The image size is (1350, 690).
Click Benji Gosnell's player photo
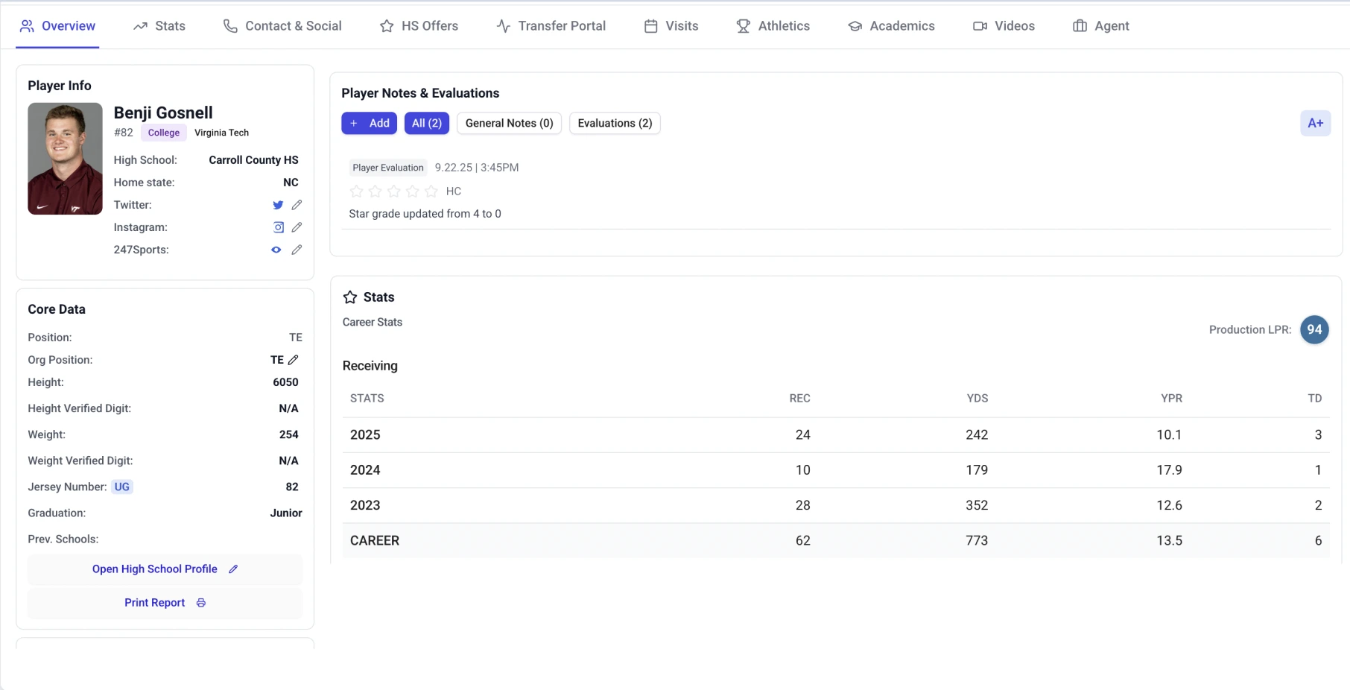65,159
